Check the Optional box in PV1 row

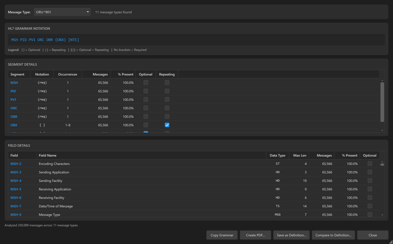[x=146, y=99]
